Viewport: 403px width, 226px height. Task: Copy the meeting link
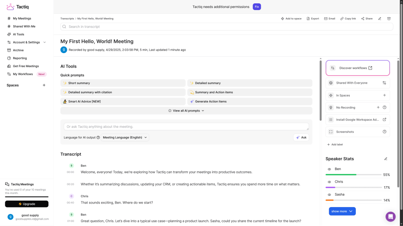(x=348, y=18)
